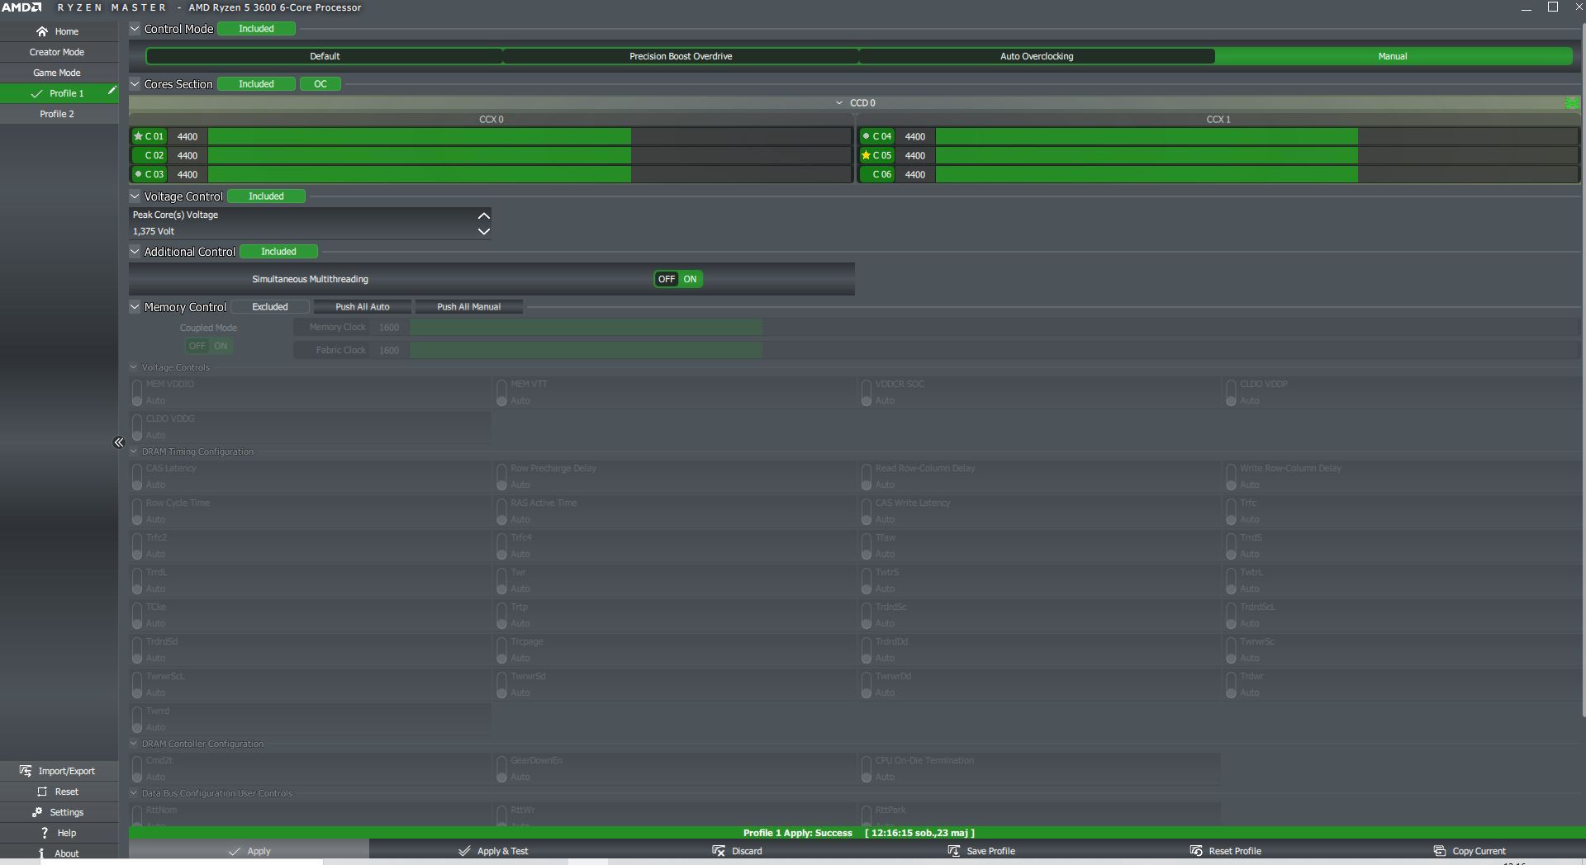Click the C 03 speed value 4400
The width and height of the screenshot is (1586, 865).
pos(188,174)
